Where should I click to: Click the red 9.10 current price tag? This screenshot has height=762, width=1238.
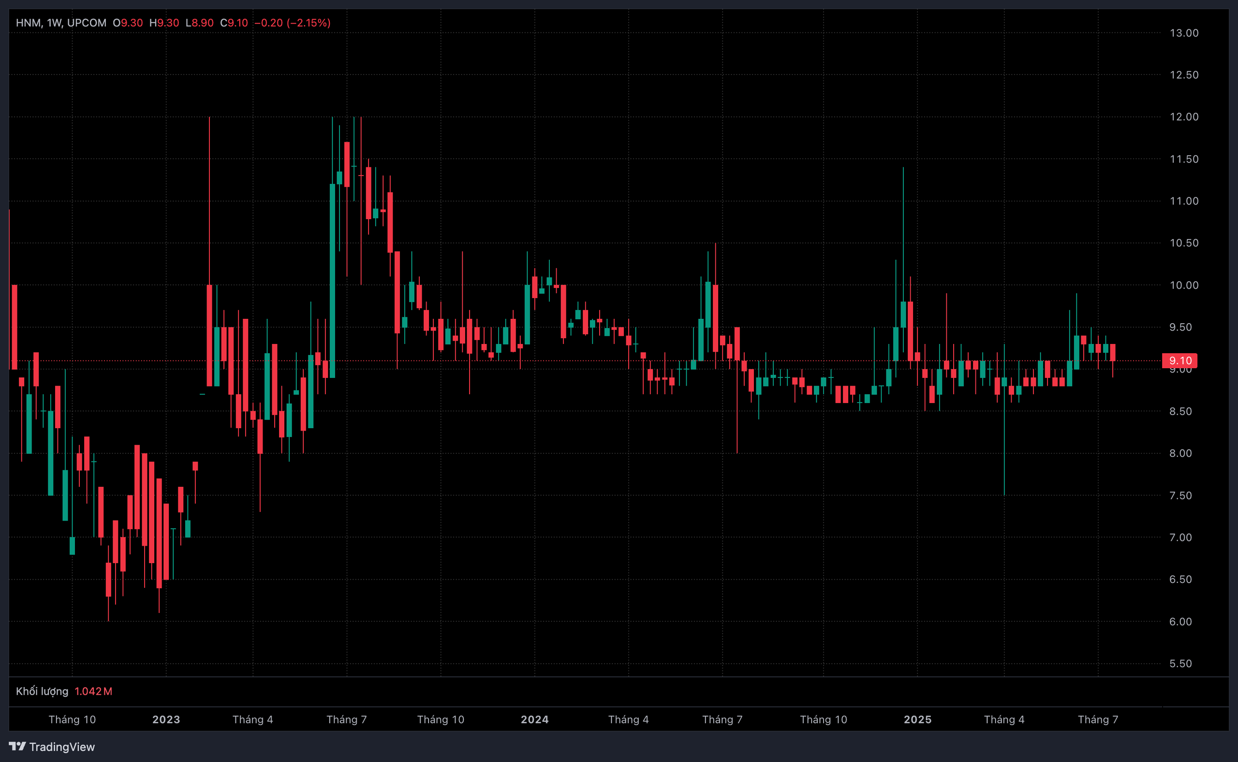pyautogui.click(x=1179, y=360)
